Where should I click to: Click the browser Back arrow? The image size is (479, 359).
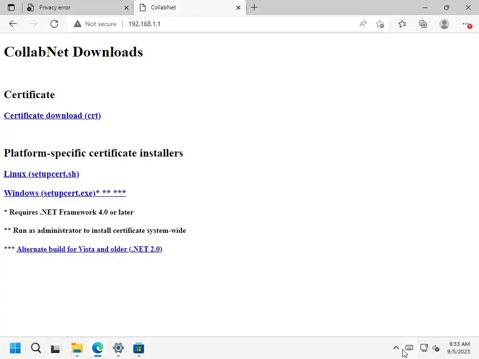[13, 24]
